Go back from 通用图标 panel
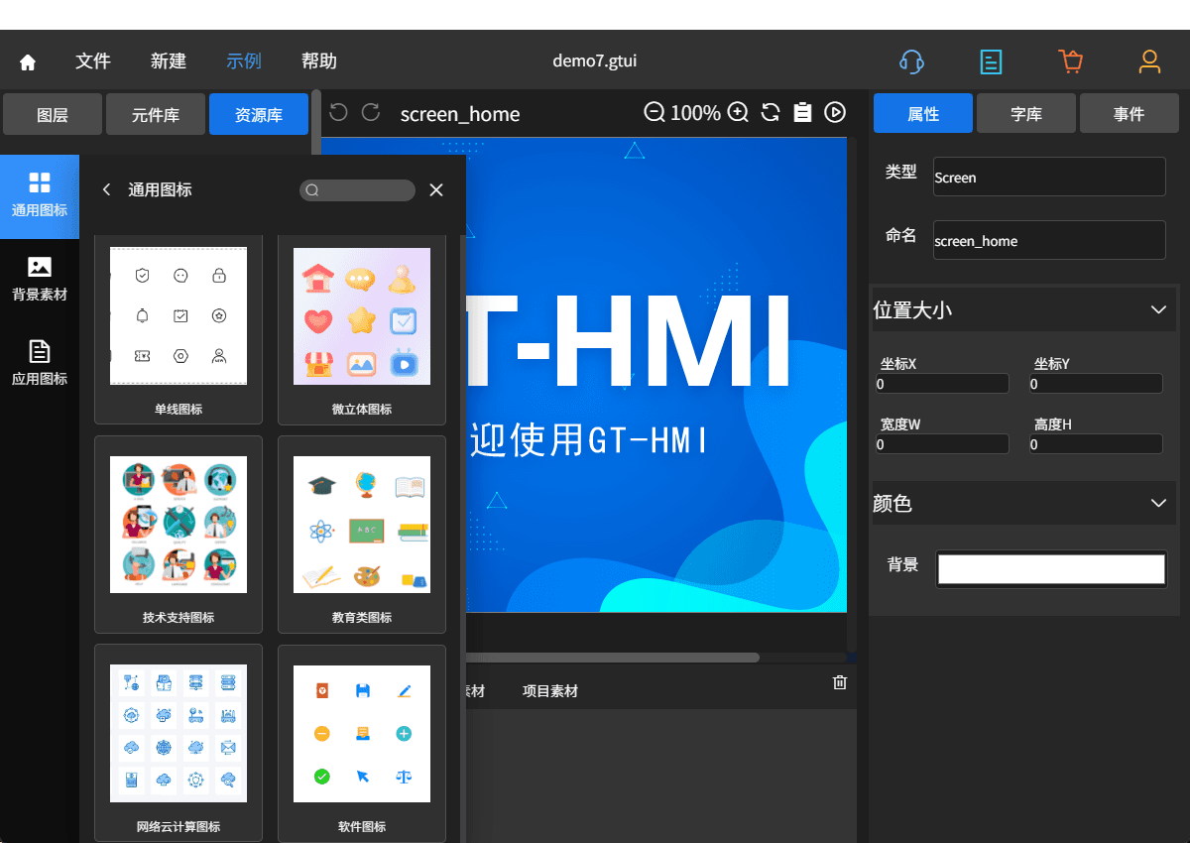The width and height of the screenshot is (1190, 843). (x=107, y=189)
